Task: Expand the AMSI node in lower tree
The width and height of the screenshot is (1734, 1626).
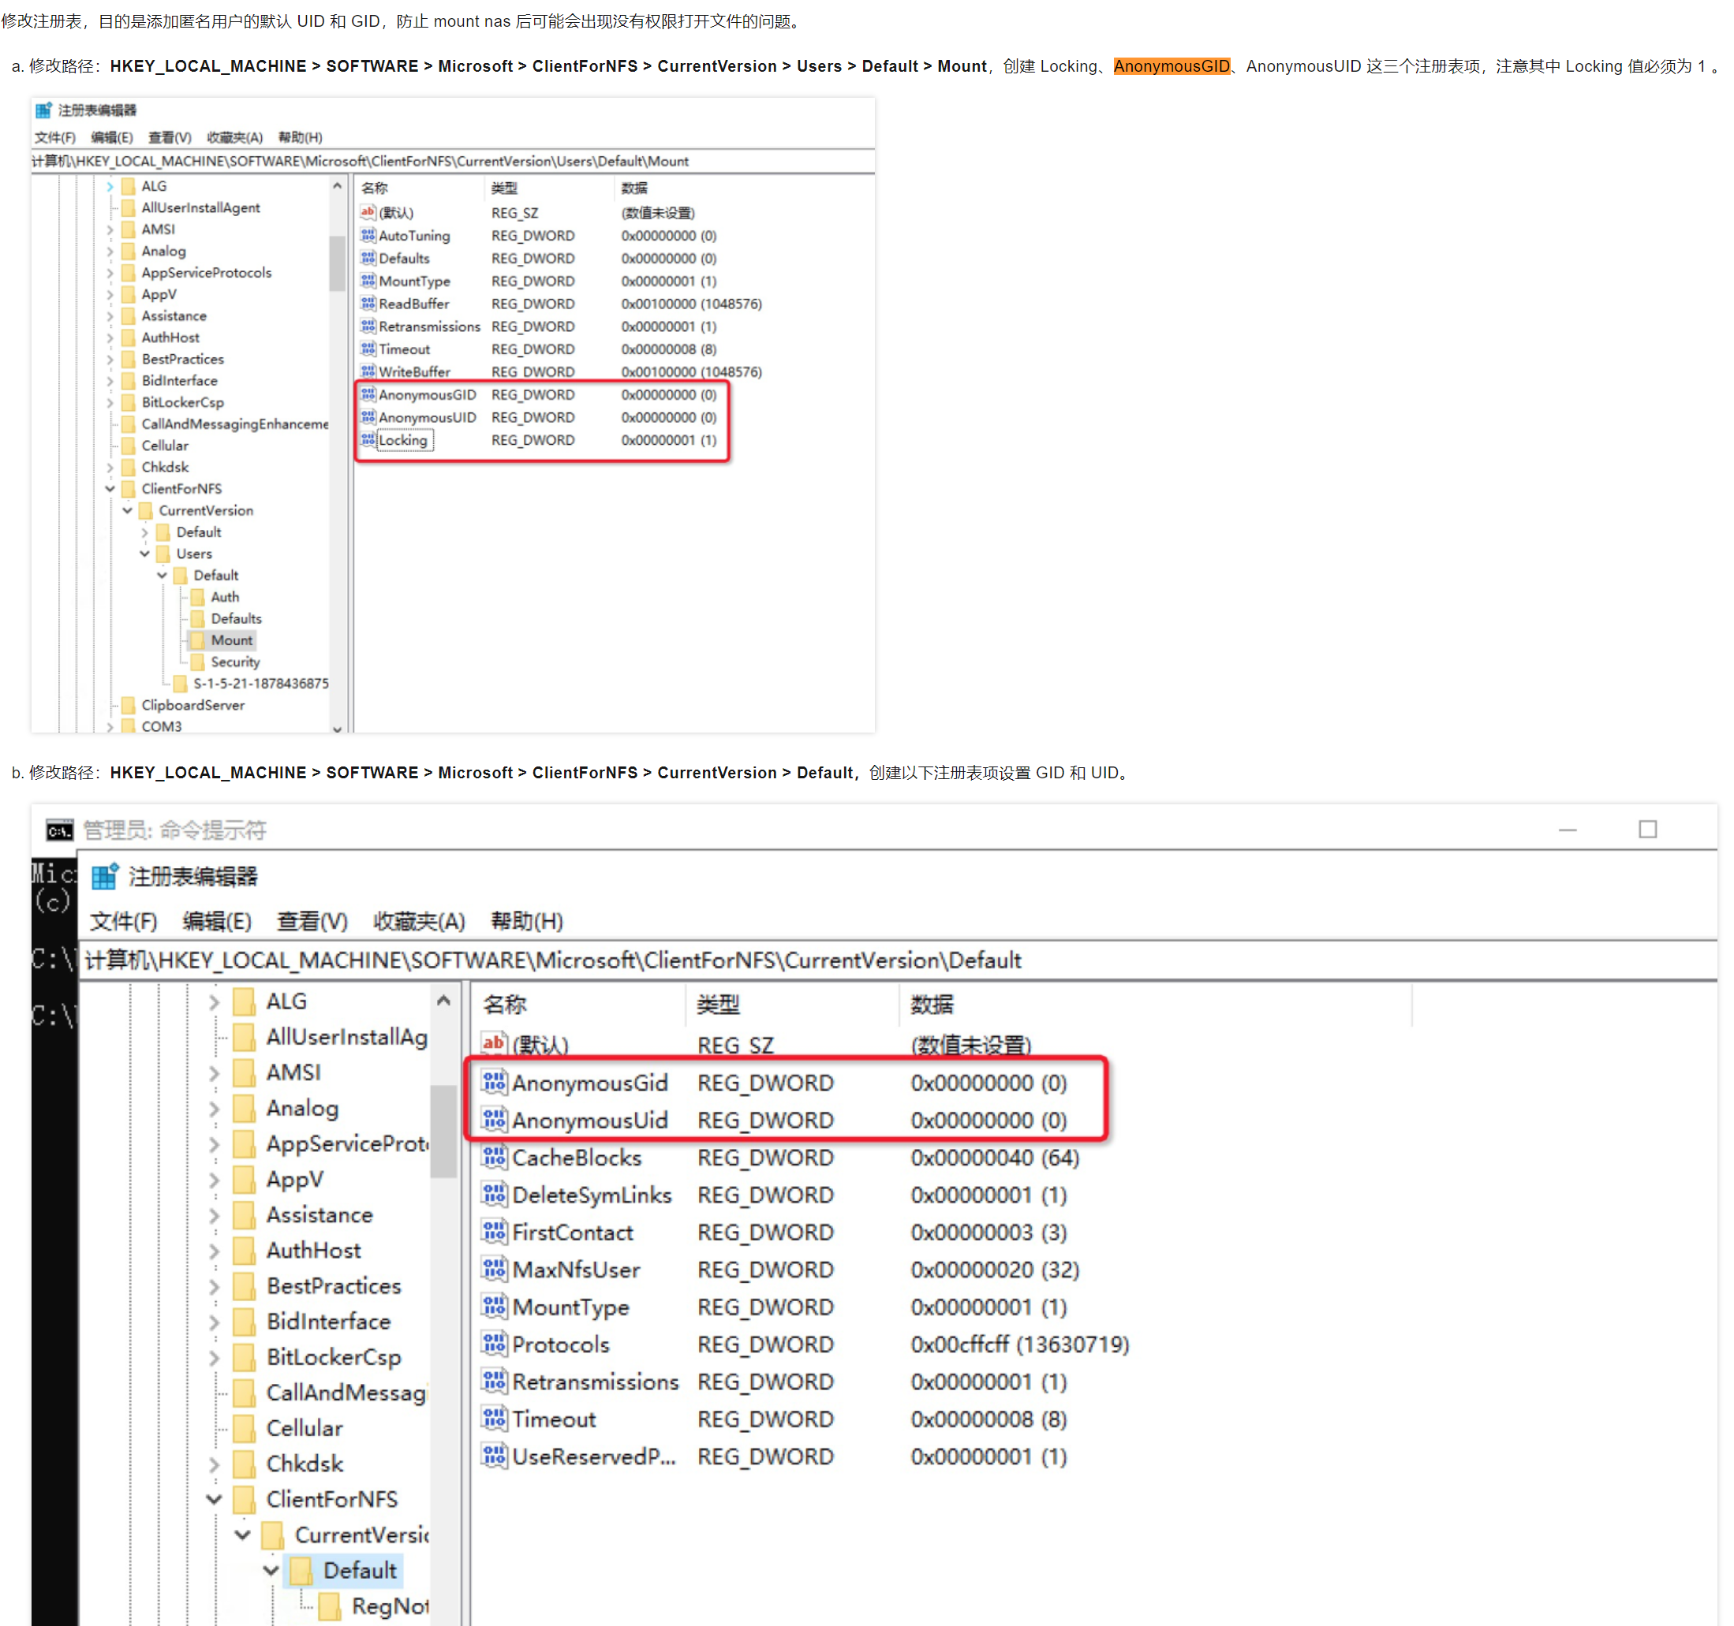Action: [215, 1073]
